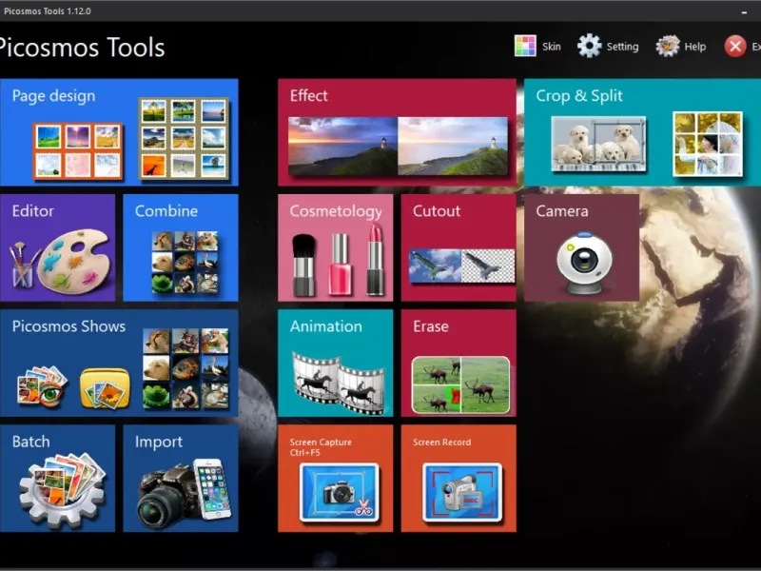
Task: Select the tan nine-photo stamp collage thumbnail
Action: (x=184, y=139)
